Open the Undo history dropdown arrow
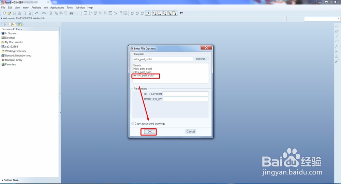The width and height of the screenshot is (341, 184). click(x=40, y=13)
